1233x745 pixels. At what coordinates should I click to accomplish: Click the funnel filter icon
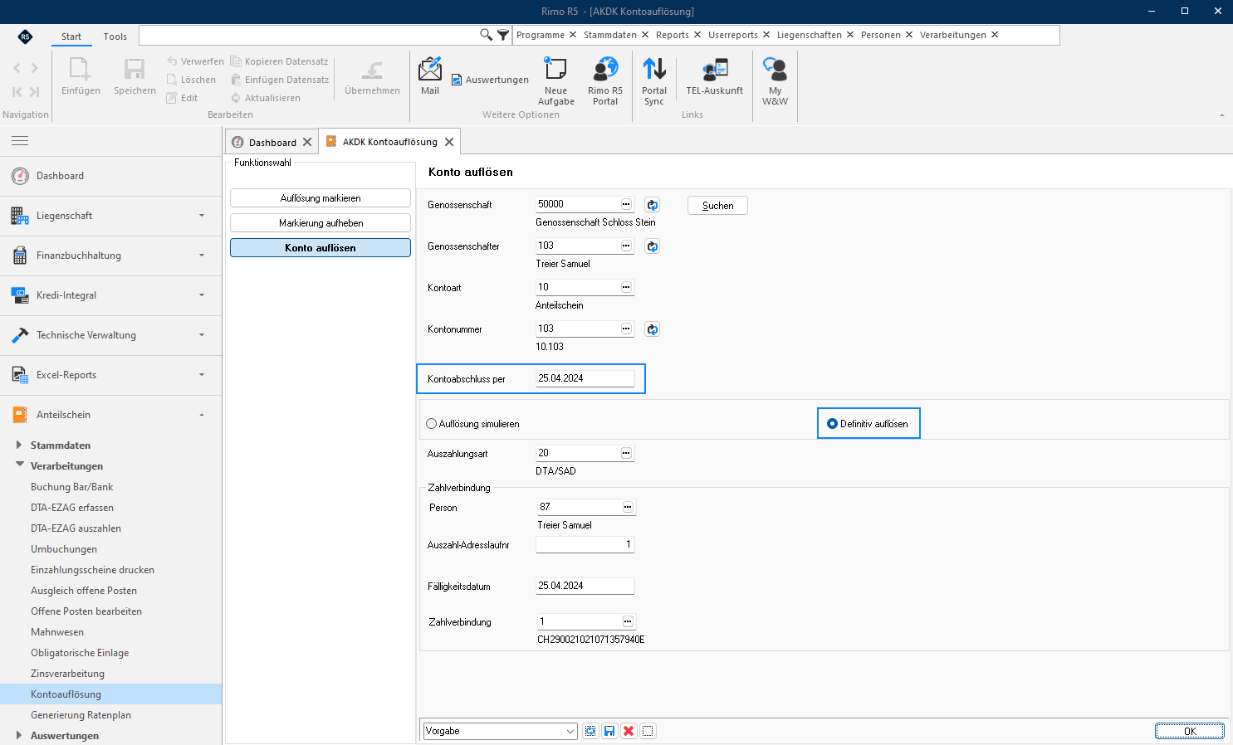coord(503,35)
